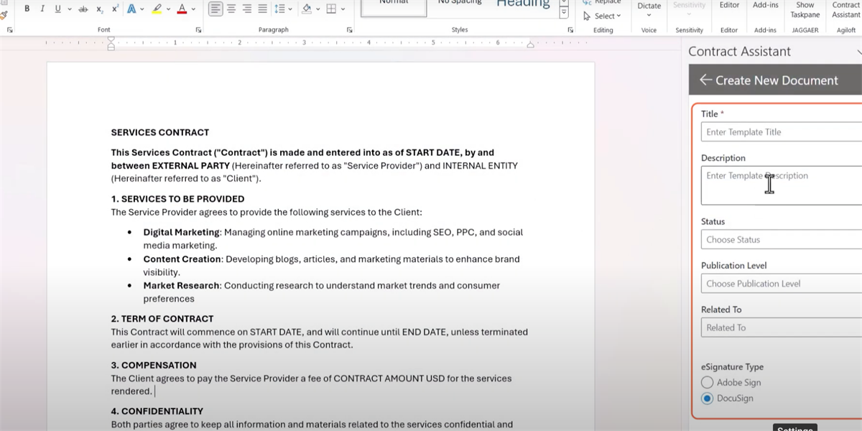Apply borders to paragraph
The height and width of the screenshot is (431, 862).
(x=331, y=9)
